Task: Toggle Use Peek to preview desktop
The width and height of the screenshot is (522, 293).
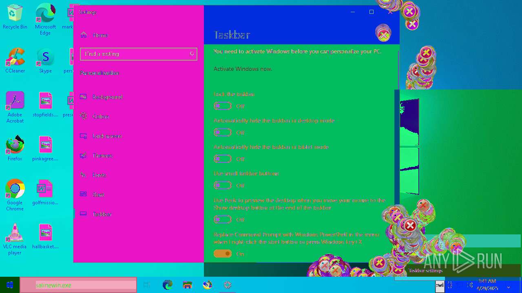Action: pyautogui.click(x=223, y=219)
